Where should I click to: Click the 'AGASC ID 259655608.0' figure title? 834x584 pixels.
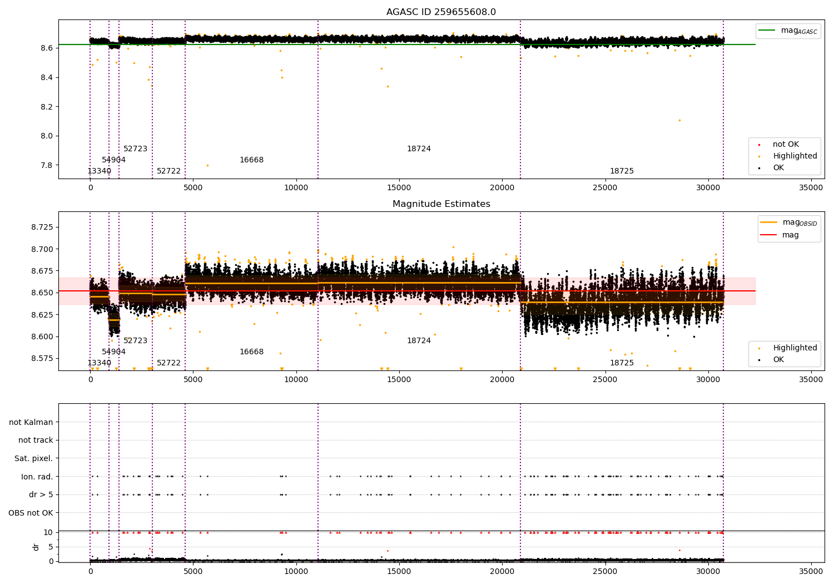(441, 12)
